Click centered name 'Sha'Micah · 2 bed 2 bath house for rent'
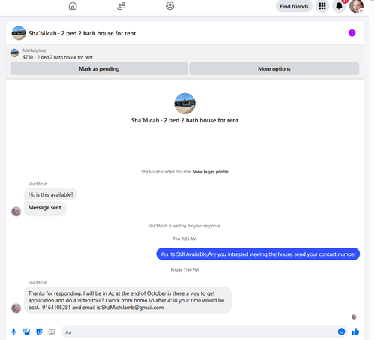375x340 pixels. [184, 120]
